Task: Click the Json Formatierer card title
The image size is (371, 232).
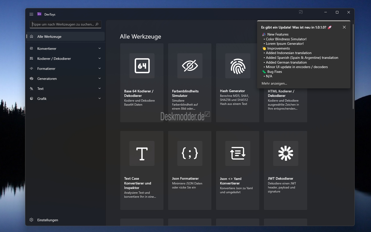Action: [185, 178]
